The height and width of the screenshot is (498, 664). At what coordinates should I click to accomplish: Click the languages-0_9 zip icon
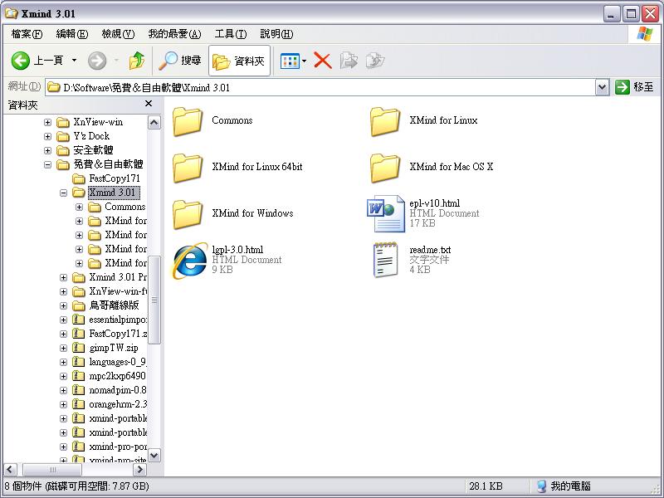click(78, 362)
